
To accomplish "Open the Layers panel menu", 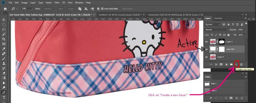I will 246,18.
